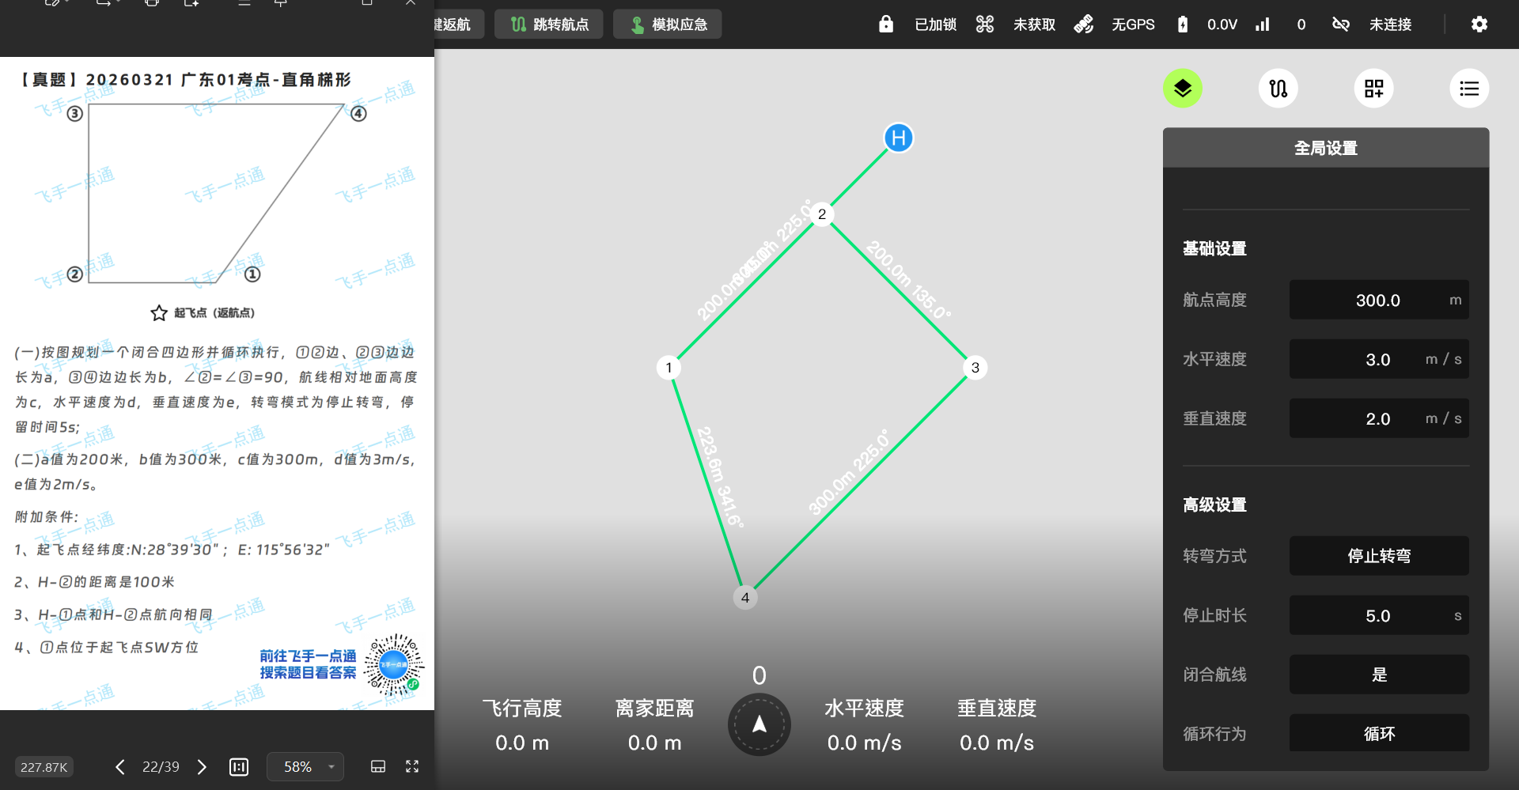Go to previous page in document viewer
Image resolution: width=1519 pixels, height=790 pixels.
(119, 767)
